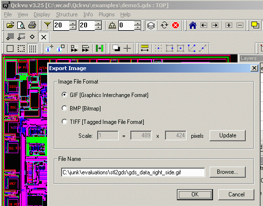Click the green bars with arrow icon

pyautogui.click(x=100, y=48)
